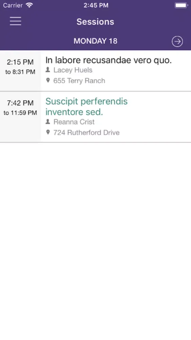The width and height of the screenshot is (191, 340).
Task: Tap the status bar clock showing 2:45 PM
Action: pyautogui.click(x=96, y=5)
